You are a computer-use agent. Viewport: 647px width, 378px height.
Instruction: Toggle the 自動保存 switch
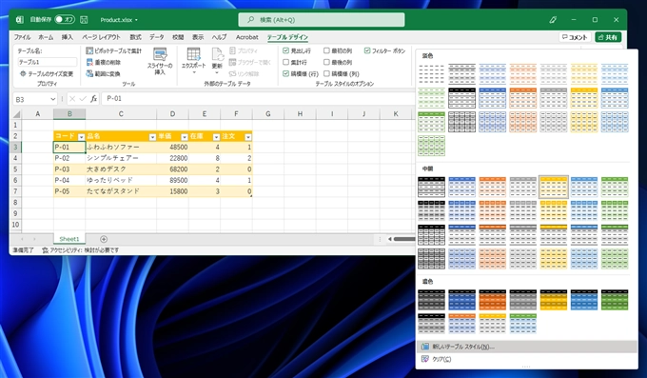point(65,19)
